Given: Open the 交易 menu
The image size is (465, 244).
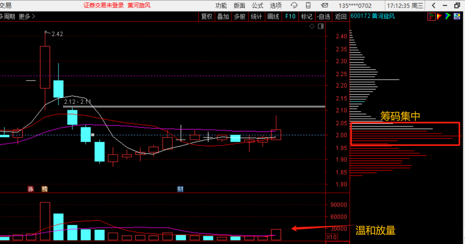Looking at the screenshot, I should [x=6, y=5].
